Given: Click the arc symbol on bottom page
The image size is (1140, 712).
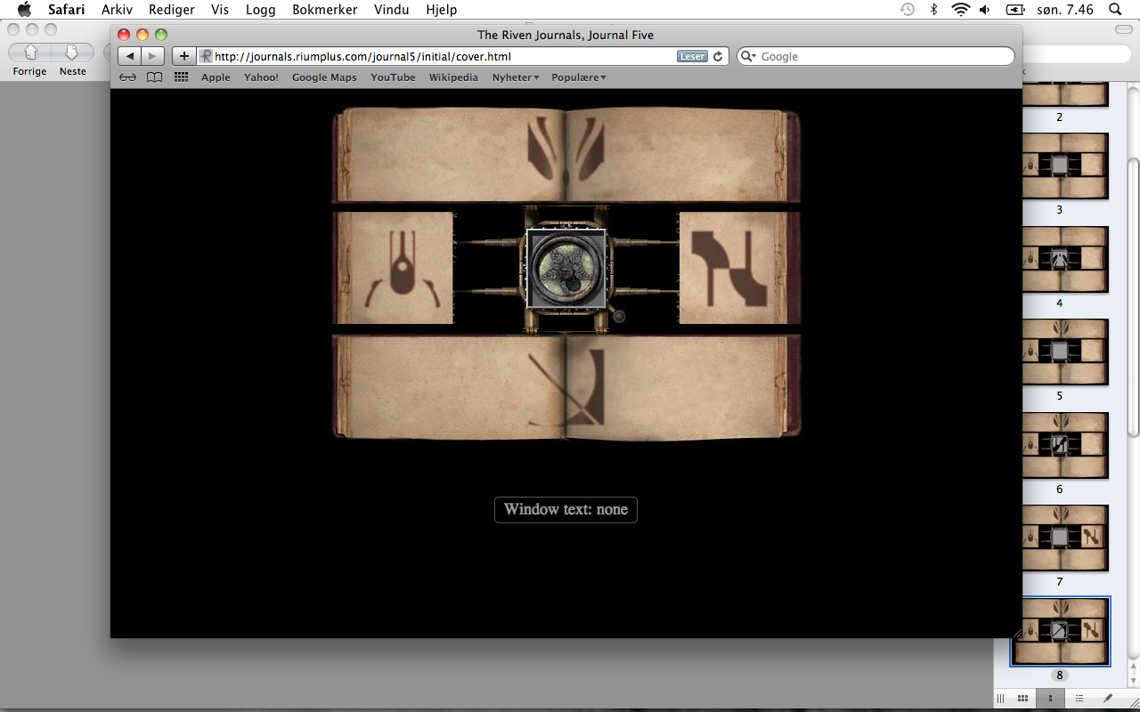Looking at the screenshot, I should 568,387.
